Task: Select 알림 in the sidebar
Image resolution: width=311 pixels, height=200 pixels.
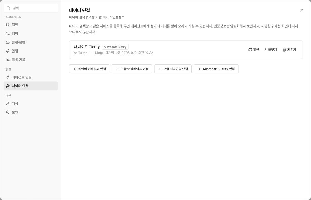Action: pos(31,51)
